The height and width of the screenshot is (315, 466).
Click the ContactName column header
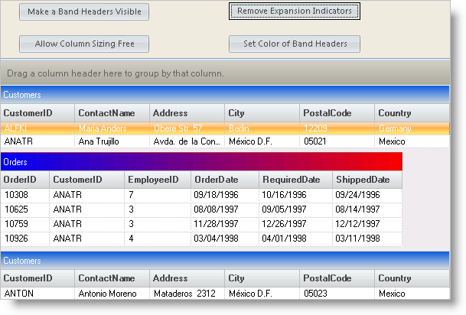pos(111,113)
